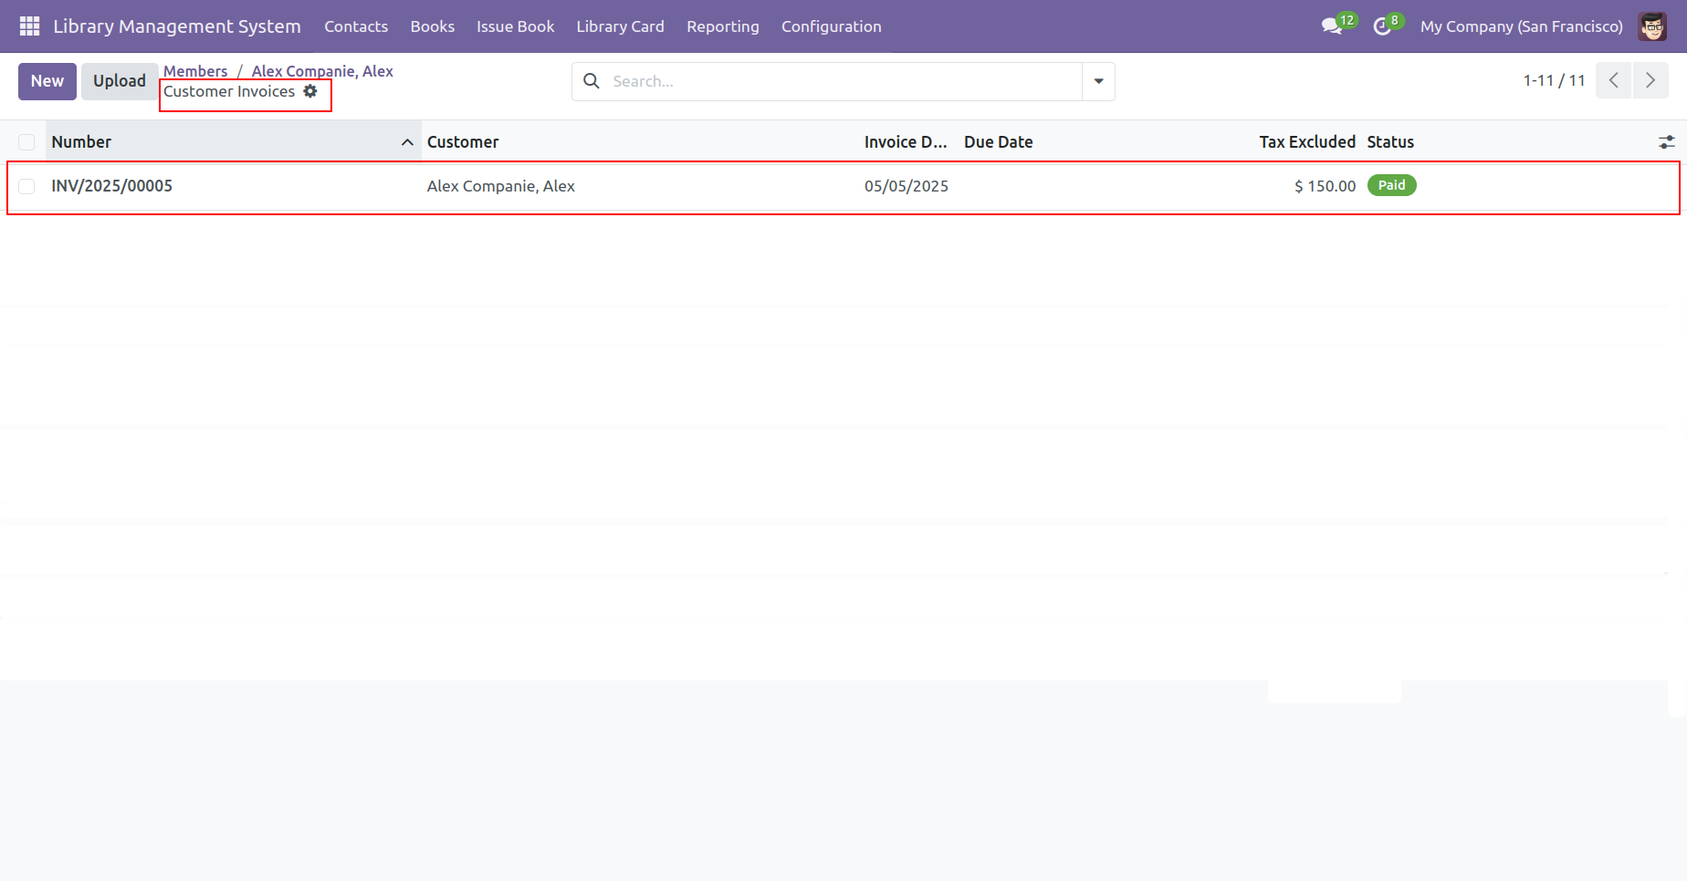Open the company switcher My Company

1521,26
